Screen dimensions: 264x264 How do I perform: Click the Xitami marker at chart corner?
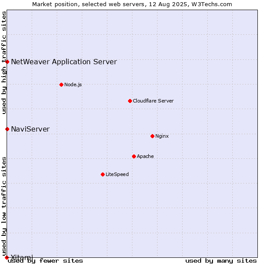pos(7,257)
